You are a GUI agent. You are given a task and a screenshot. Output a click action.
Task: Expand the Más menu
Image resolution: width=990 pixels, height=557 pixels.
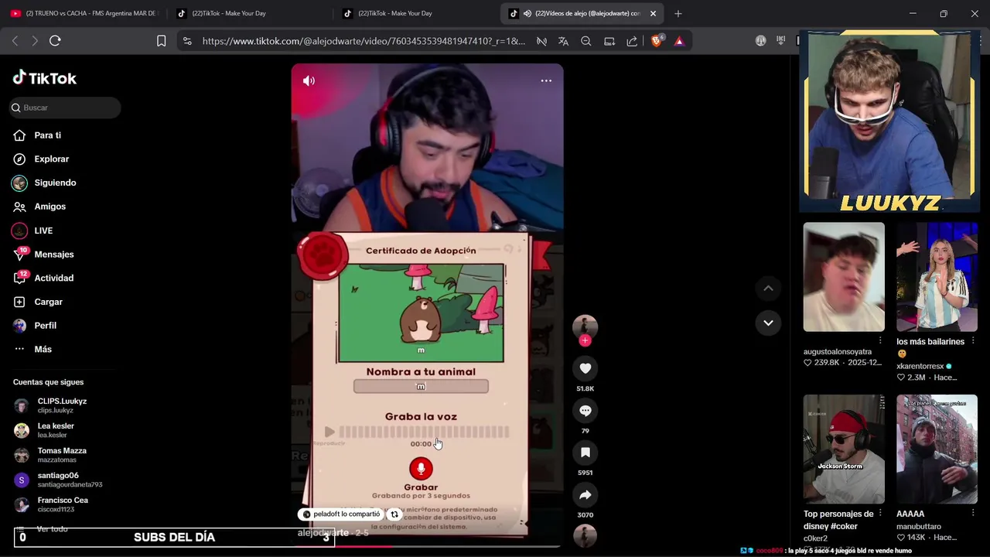pyautogui.click(x=43, y=349)
